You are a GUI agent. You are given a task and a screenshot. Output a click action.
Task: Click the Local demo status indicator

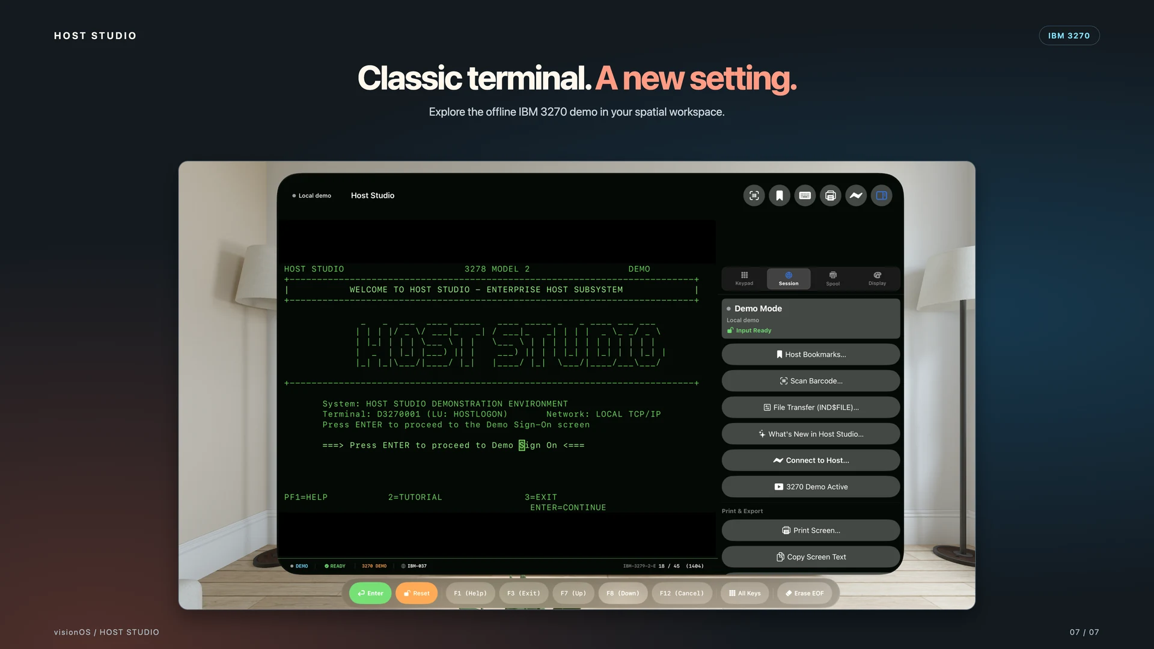[x=311, y=196]
